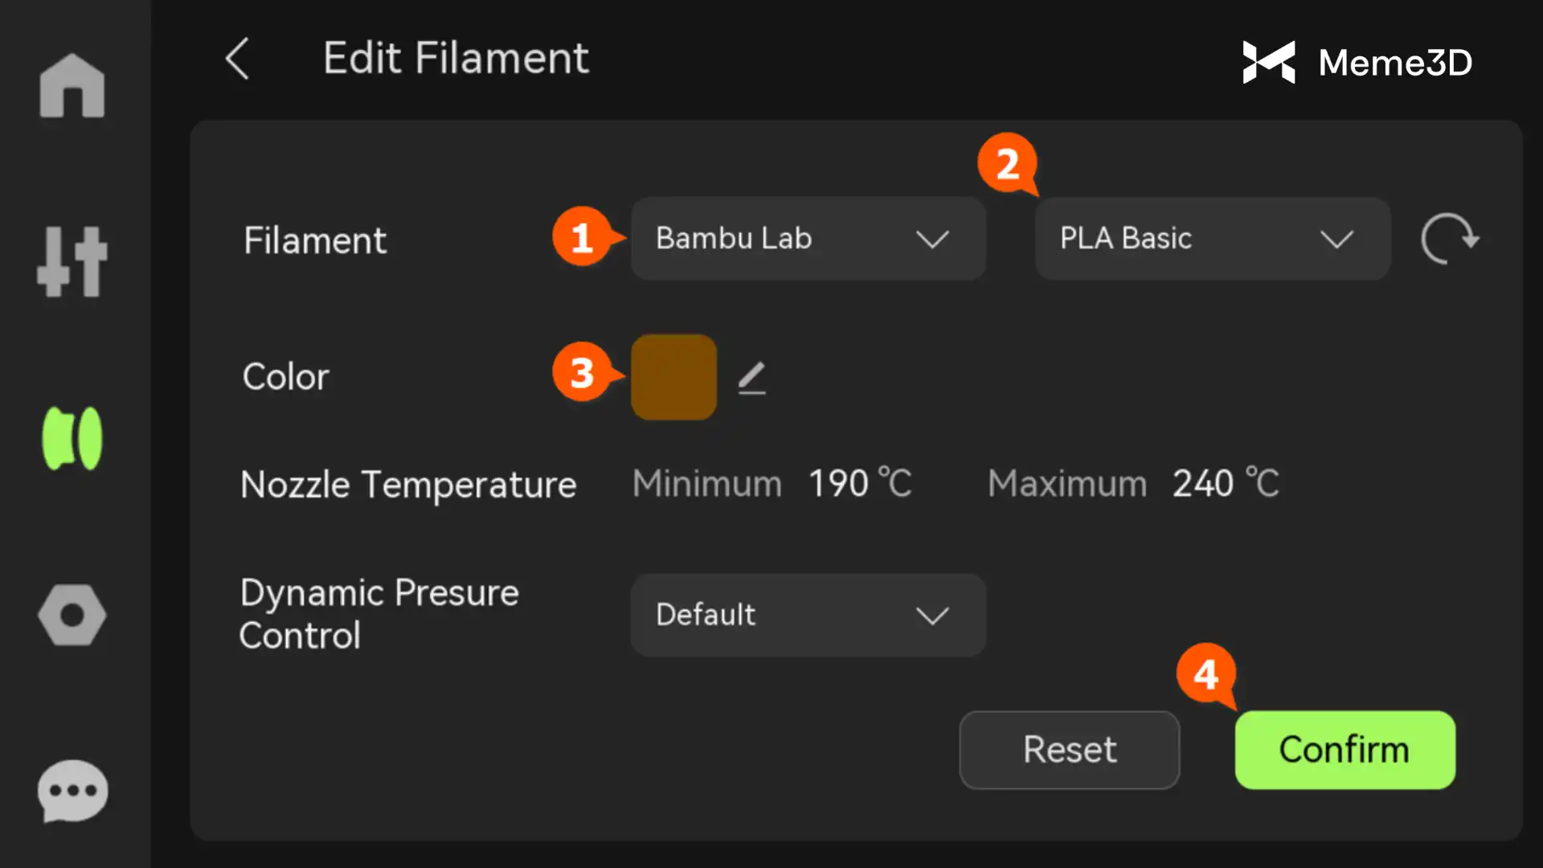Click the minimum nozzle temperature 190 °C value
1543x868 pixels.
tap(859, 484)
